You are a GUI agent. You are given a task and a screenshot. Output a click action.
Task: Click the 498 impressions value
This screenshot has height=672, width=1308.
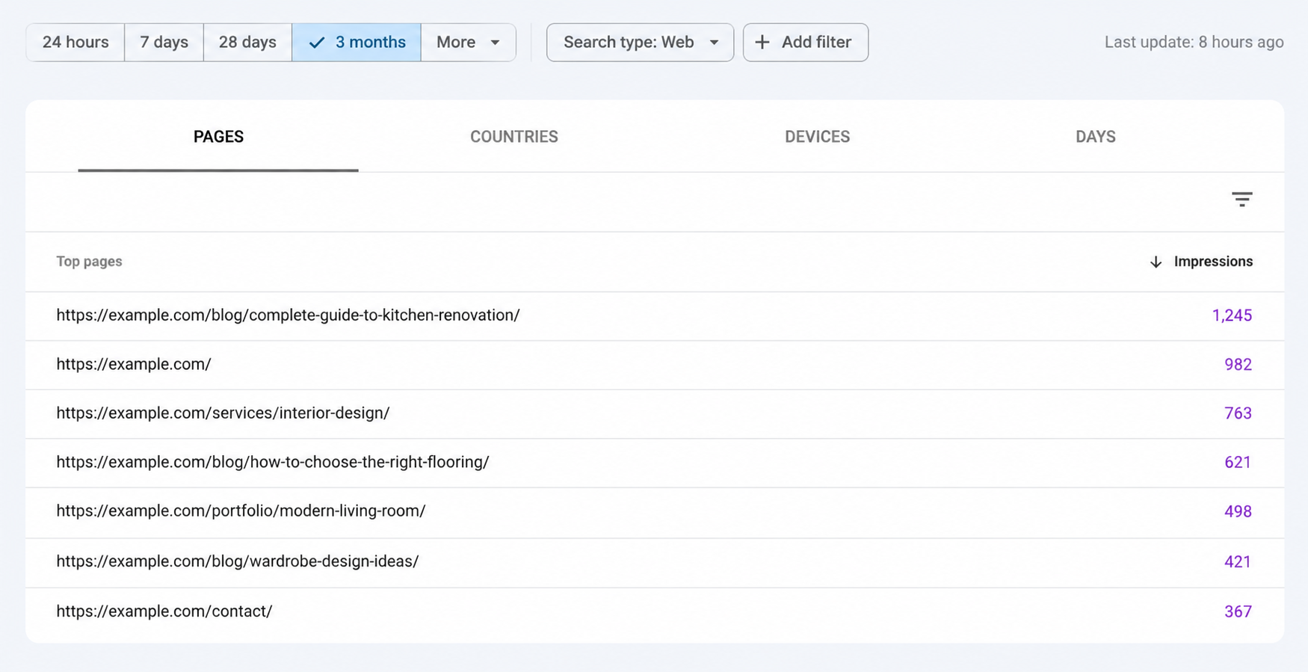(x=1238, y=512)
